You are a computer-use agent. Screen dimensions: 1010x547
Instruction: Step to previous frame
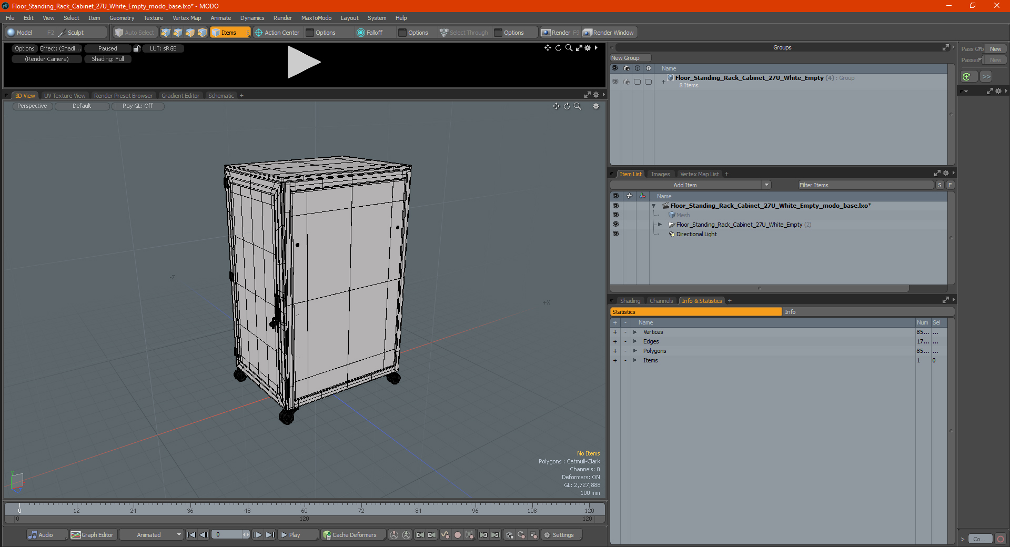tap(204, 535)
